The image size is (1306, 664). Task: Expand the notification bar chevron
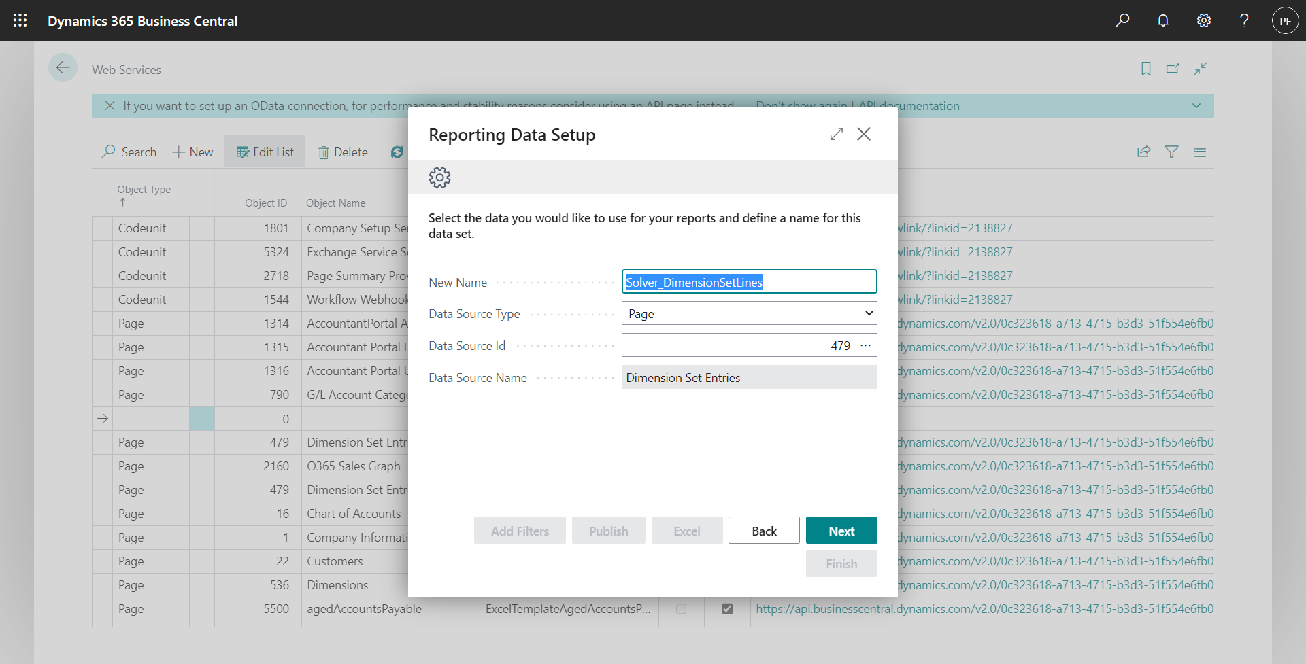tap(1196, 106)
